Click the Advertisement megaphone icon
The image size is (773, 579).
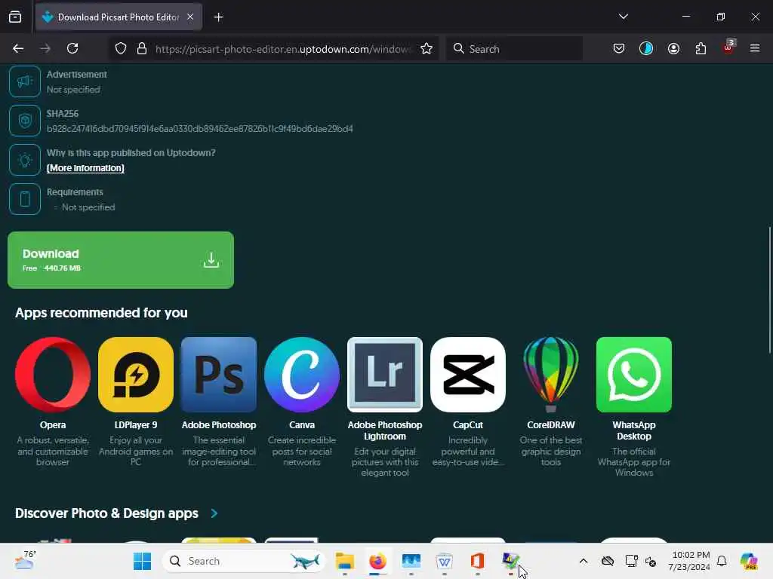click(25, 81)
